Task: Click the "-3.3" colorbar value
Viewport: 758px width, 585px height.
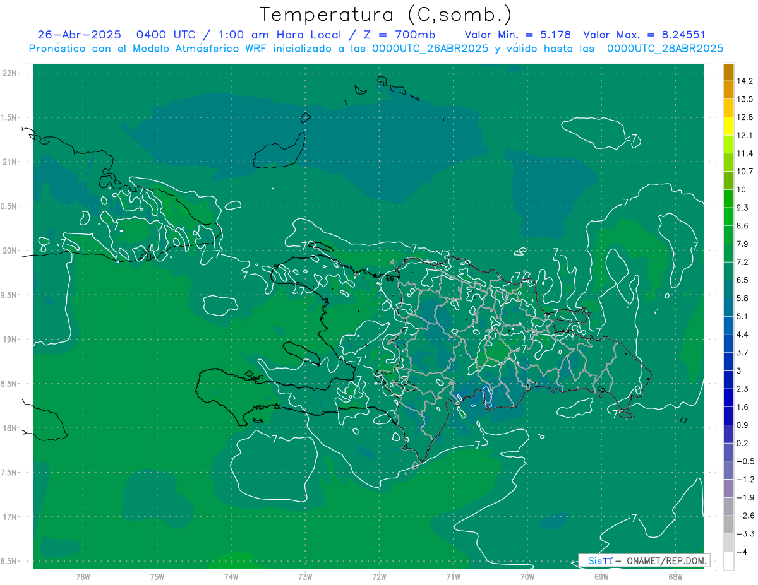Action: click(x=745, y=533)
